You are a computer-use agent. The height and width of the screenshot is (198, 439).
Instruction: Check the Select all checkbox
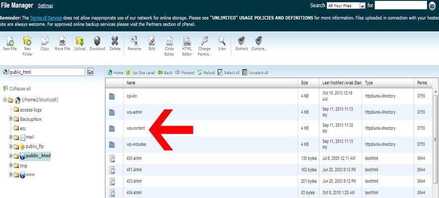221,72
